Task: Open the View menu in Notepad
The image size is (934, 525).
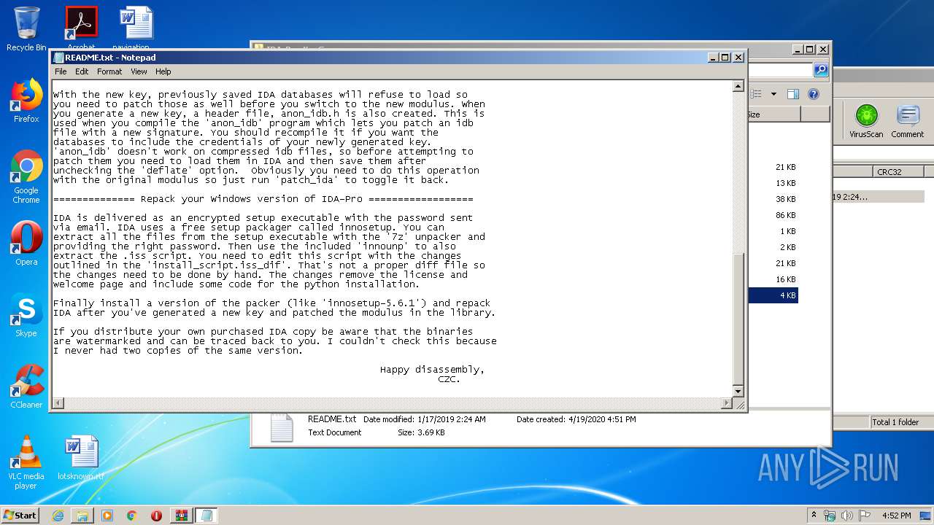Action: 139,71
